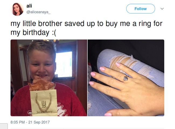The height and width of the screenshot is (129, 175).
Task: View the photo of boy holding gift bag
Action: [49, 78]
